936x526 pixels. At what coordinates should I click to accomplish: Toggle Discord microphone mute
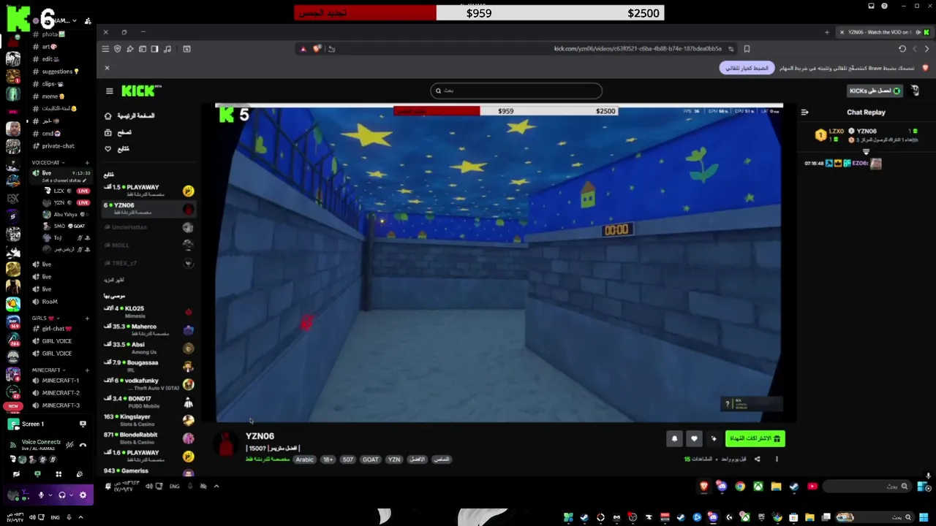[x=41, y=495]
